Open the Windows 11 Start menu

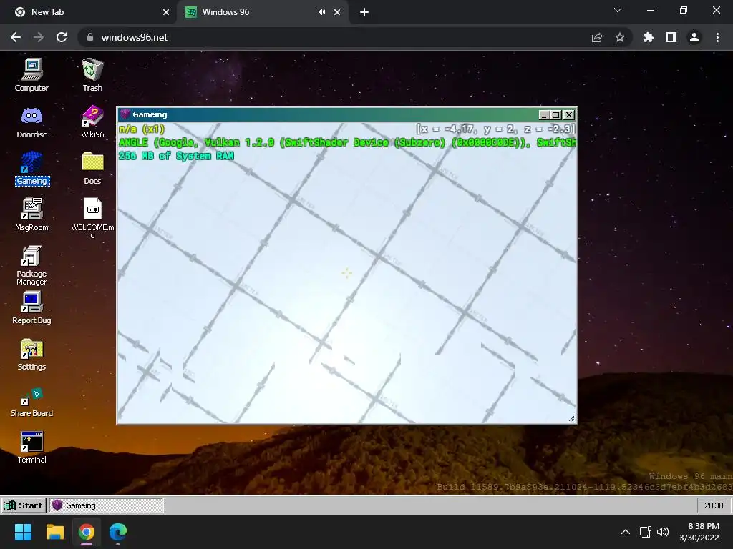pos(23,532)
